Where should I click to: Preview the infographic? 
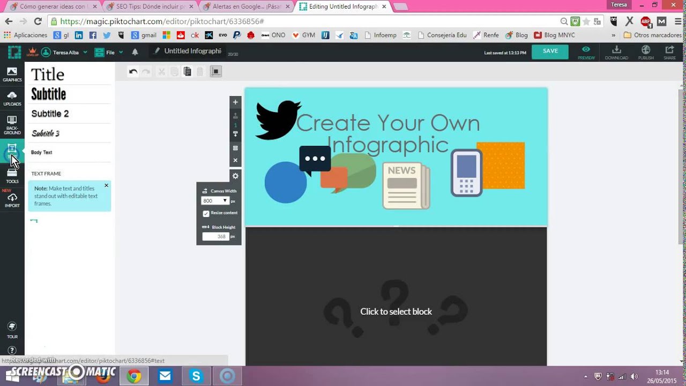point(586,52)
